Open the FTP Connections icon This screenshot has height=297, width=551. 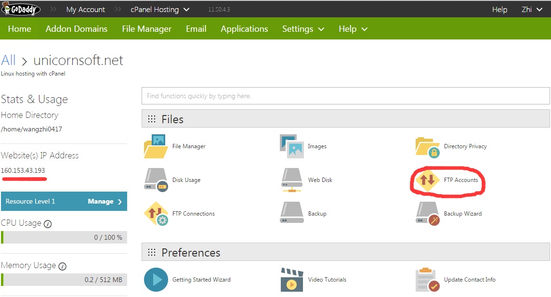[156, 214]
